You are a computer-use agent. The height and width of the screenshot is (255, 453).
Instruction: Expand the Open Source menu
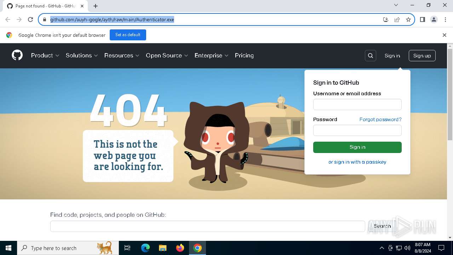[x=167, y=56]
